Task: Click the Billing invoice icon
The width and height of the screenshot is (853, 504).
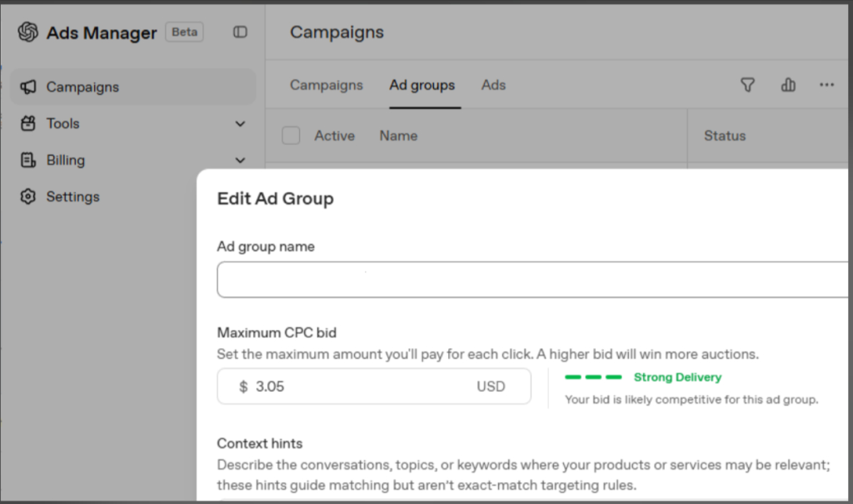Action: (28, 160)
